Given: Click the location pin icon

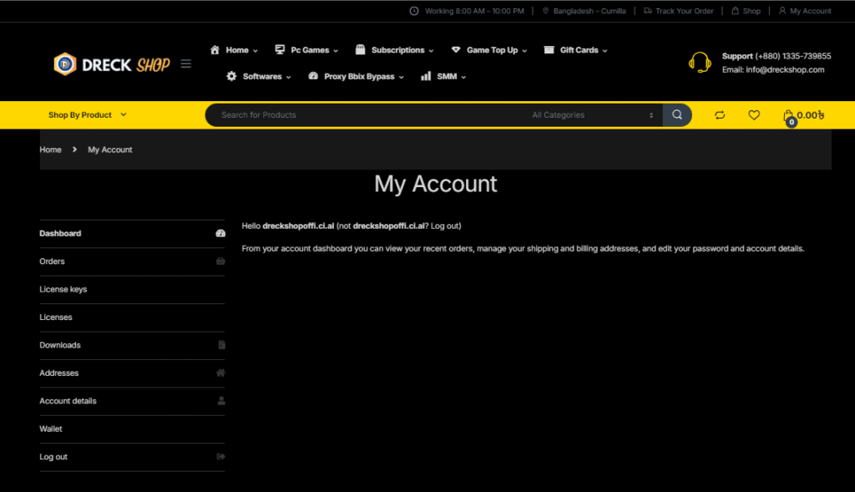Looking at the screenshot, I should coord(545,11).
